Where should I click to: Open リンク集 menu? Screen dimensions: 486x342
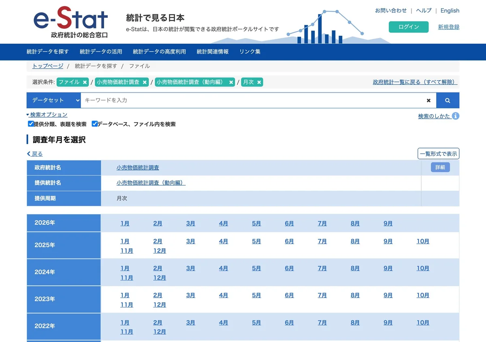pyautogui.click(x=250, y=52)
